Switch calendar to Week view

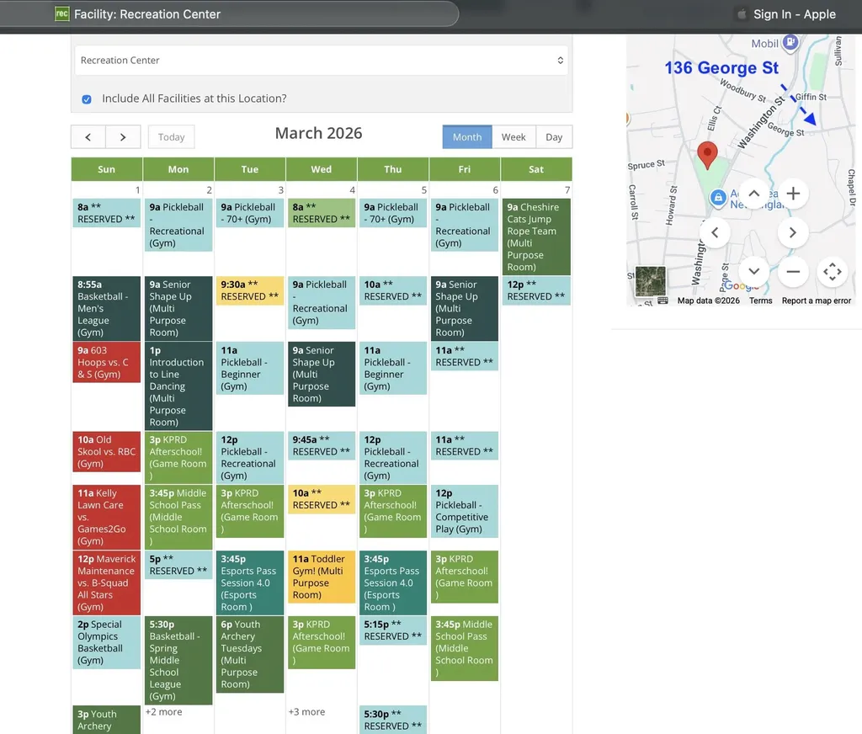(x=513, y=137)
